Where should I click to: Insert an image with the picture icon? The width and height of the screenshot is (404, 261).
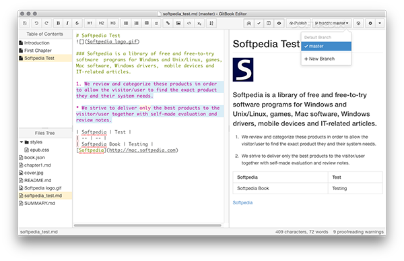(x=178, y=23)
